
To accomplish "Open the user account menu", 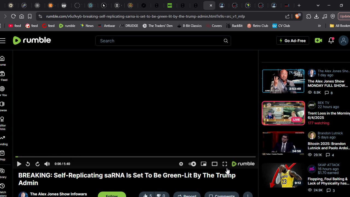I will tap(343, 41).
